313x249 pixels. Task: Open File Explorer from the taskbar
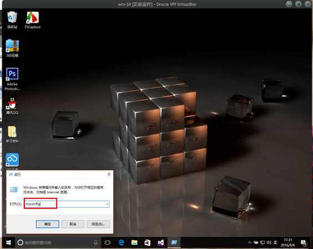134,242
